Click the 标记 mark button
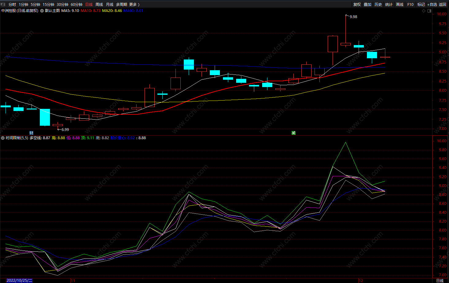The height and width of the screenshot is (283, 449). pos(421,4)
